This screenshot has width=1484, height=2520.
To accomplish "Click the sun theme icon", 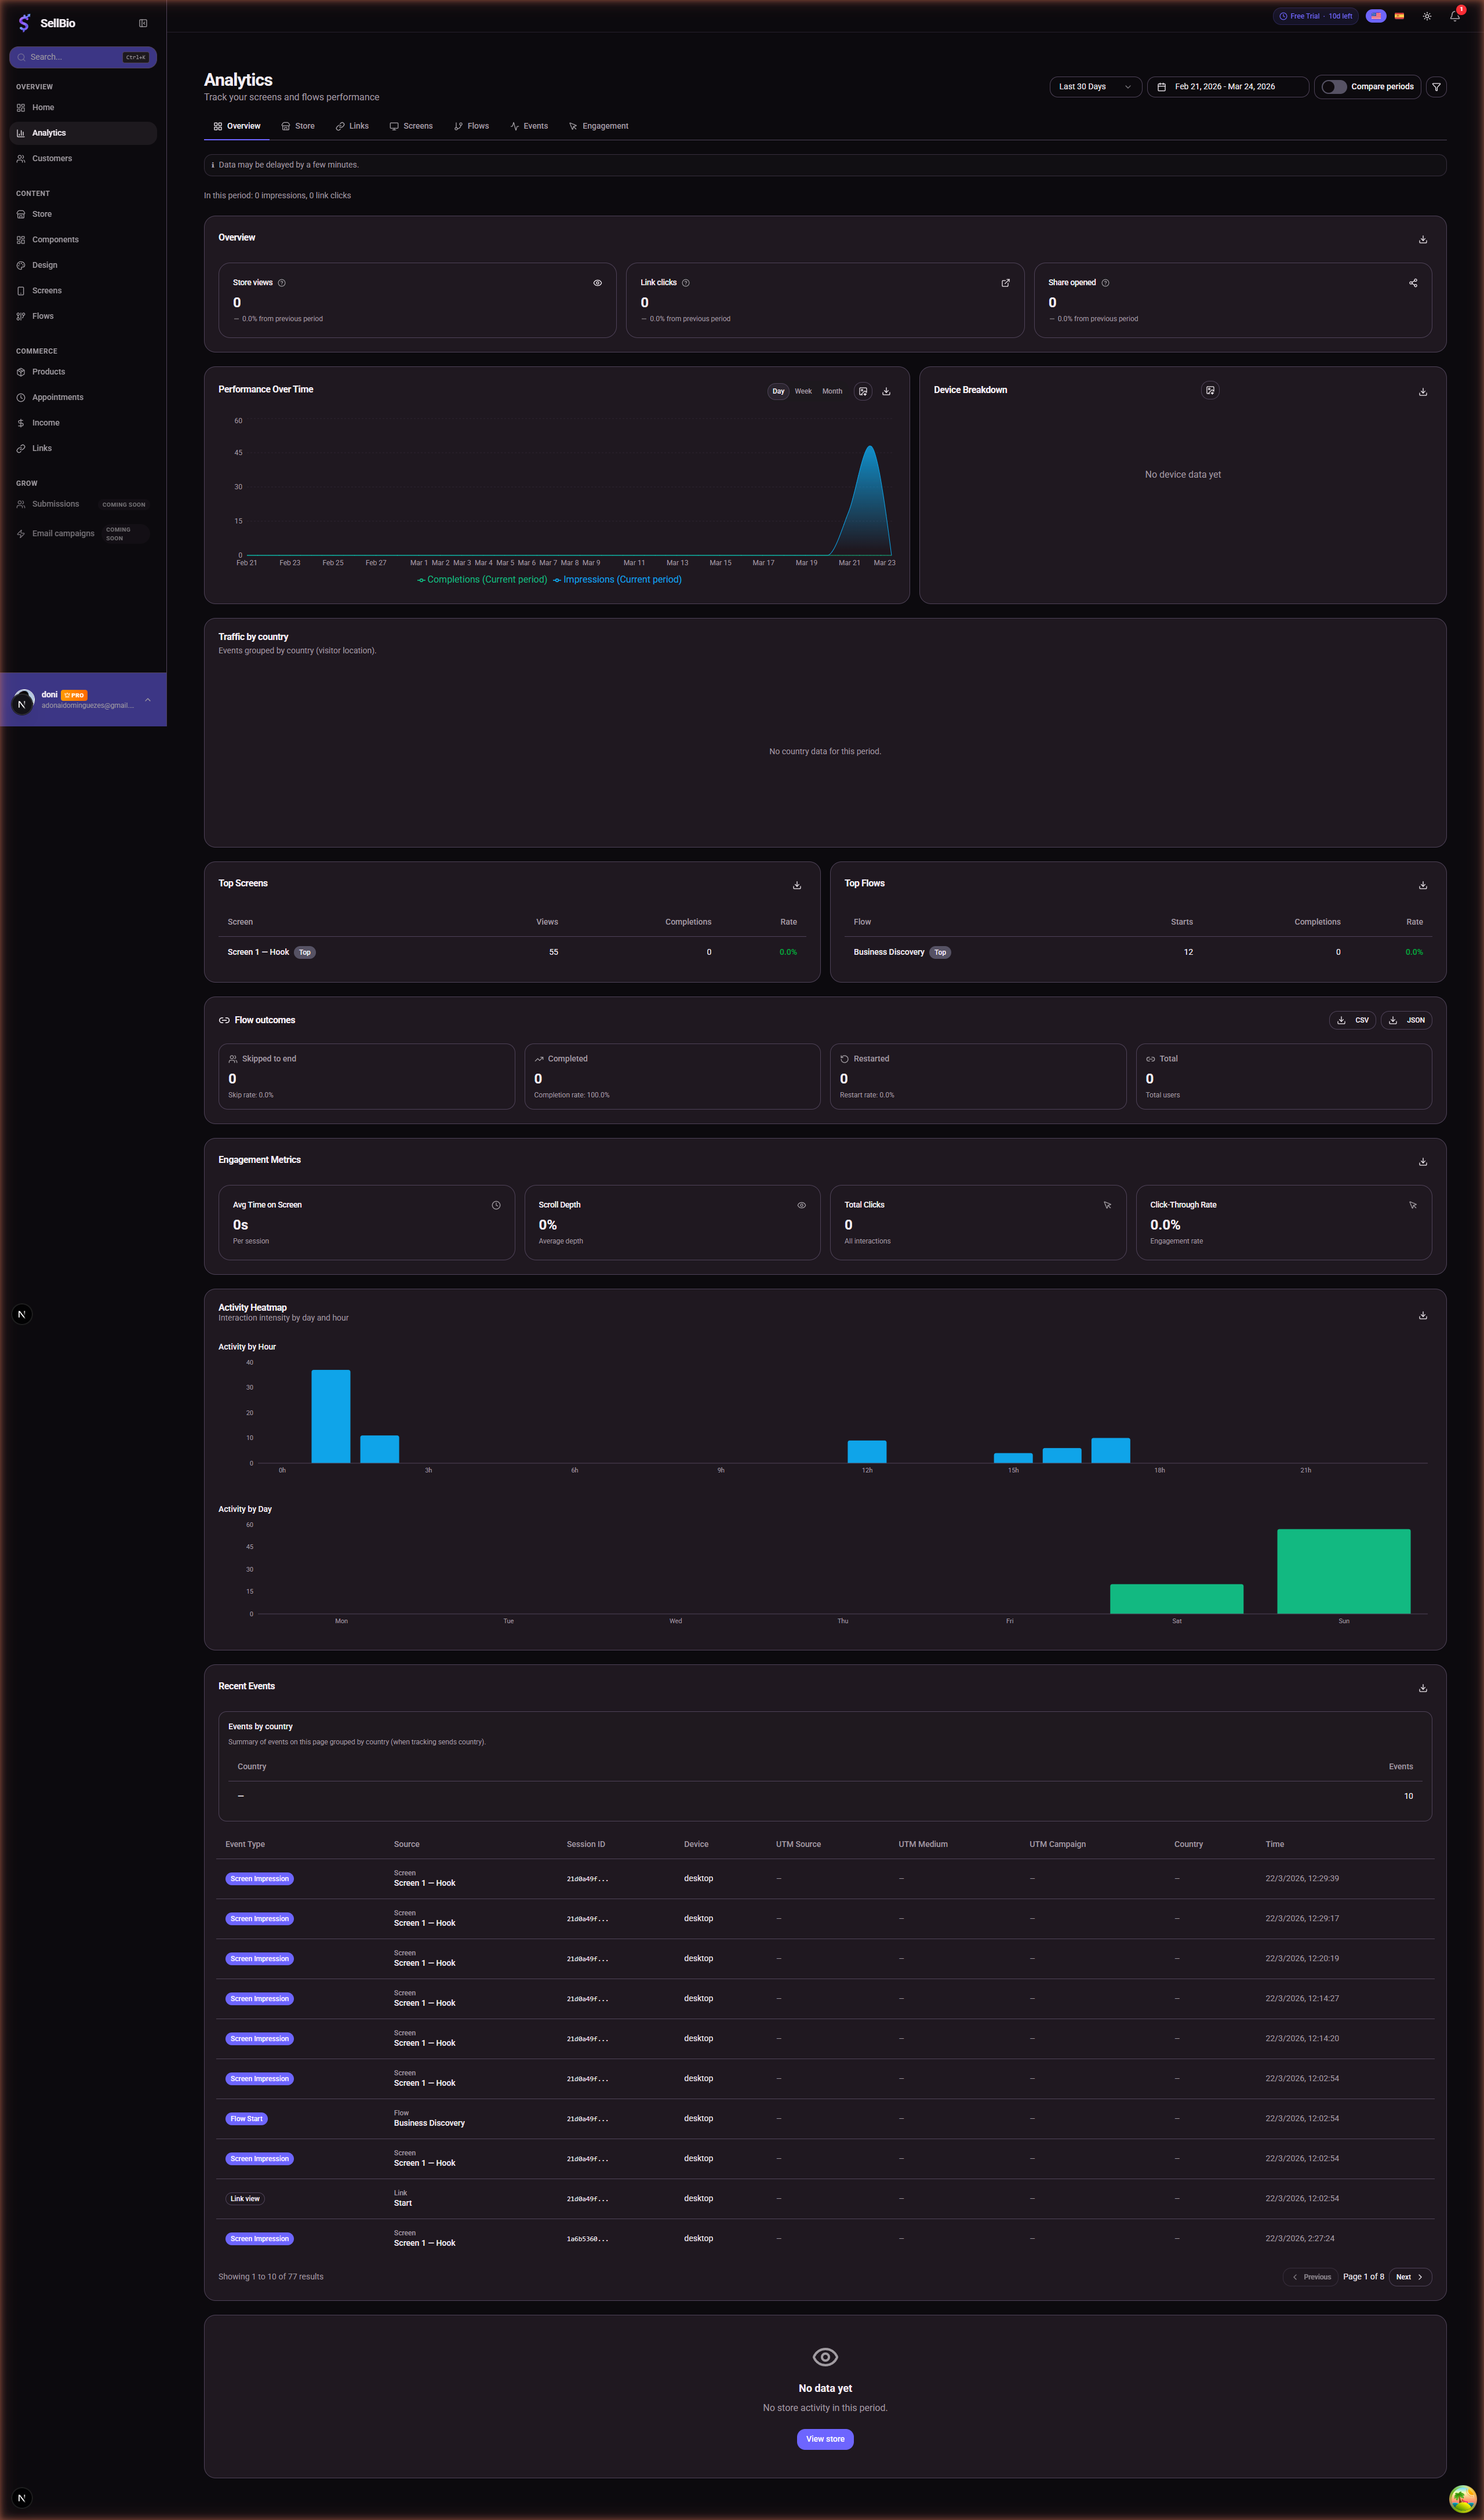I will (1427, 16).
